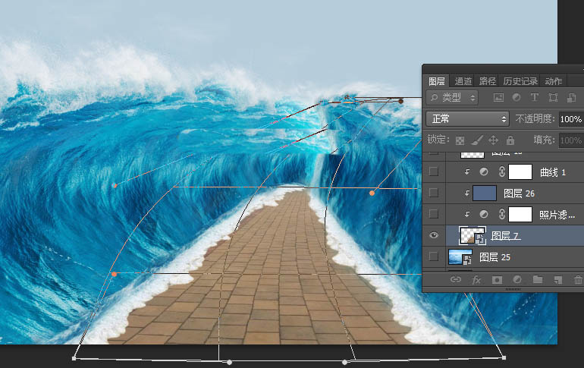Select the 照片滤... layer name
Image resolution: width=584 pixels, height=368 pixels.
(557, 215)
